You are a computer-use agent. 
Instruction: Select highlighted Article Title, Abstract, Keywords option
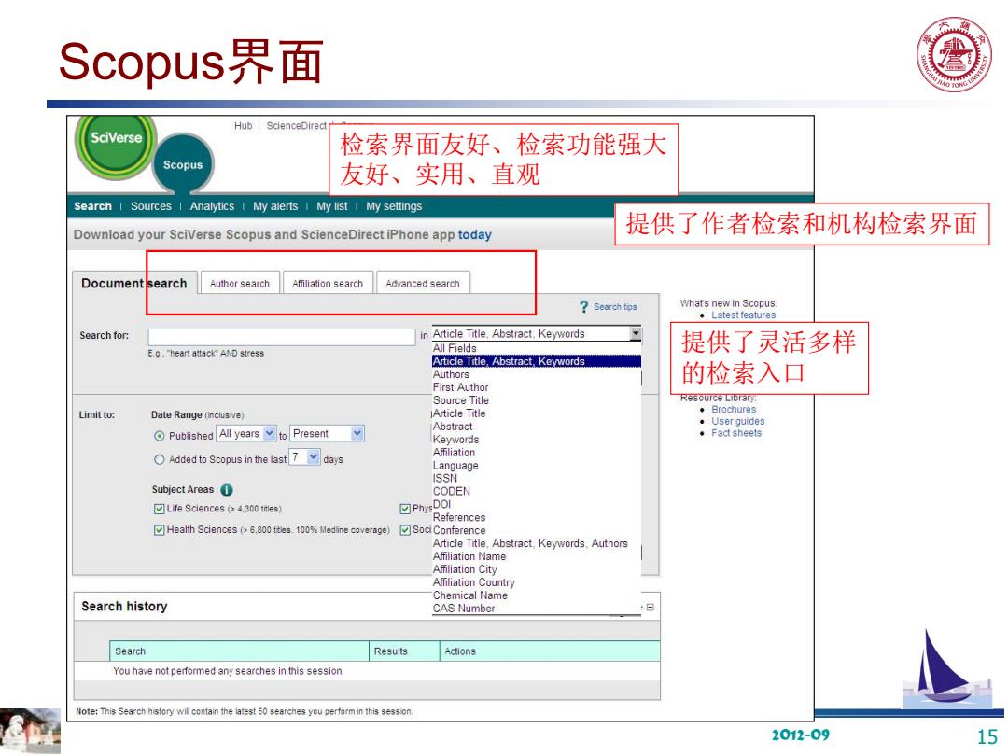536,361
